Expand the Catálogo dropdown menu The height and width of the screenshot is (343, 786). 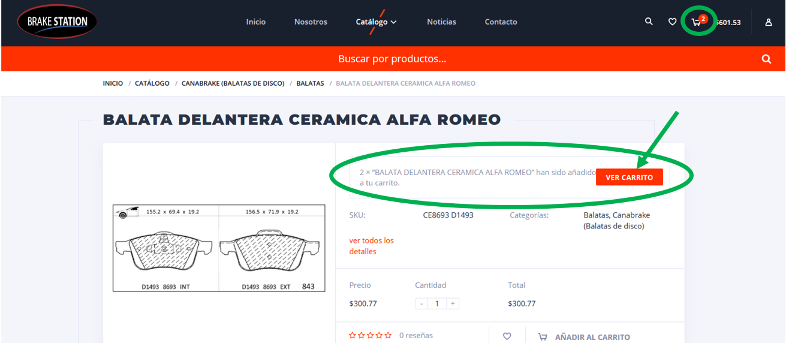pos(376,22)
